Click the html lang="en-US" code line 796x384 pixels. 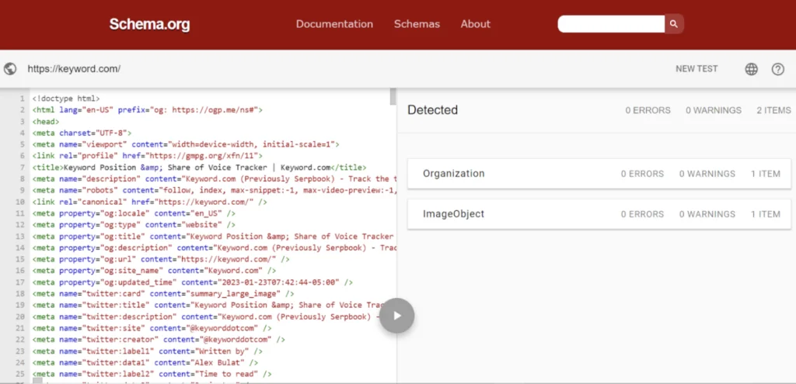pos(147,110)
